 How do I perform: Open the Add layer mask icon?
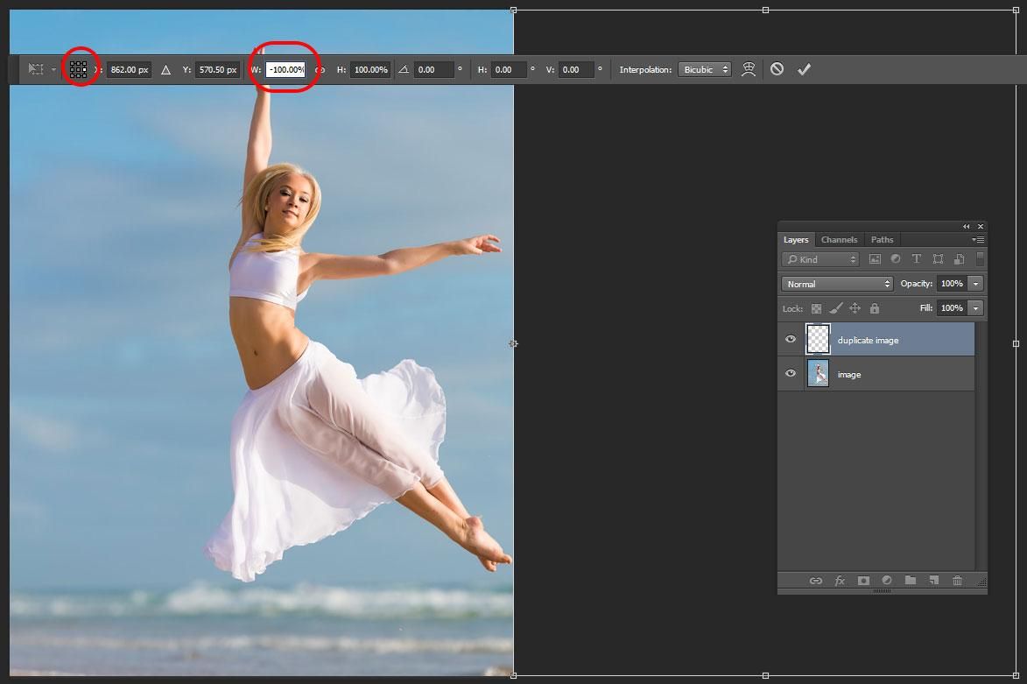863,580
